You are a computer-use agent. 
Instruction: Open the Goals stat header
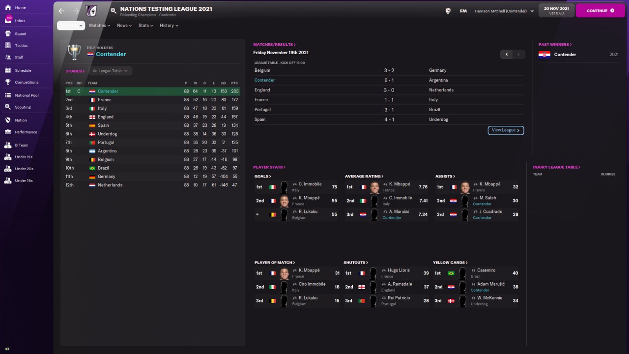click(x=262, y=177)
